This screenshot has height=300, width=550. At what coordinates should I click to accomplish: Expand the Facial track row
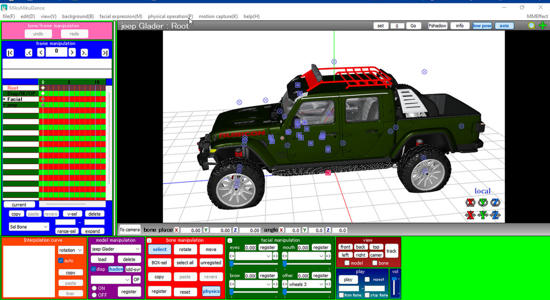pos(4,99)
